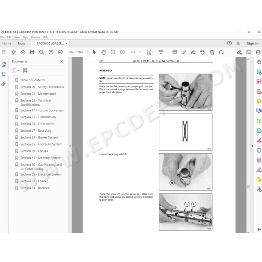262x262 pixels.
Task: Go to next page arrow
Action: click(x=60, y=52)
